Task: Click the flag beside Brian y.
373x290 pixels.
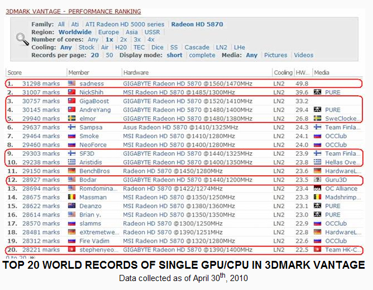Action: click(71, 214)
